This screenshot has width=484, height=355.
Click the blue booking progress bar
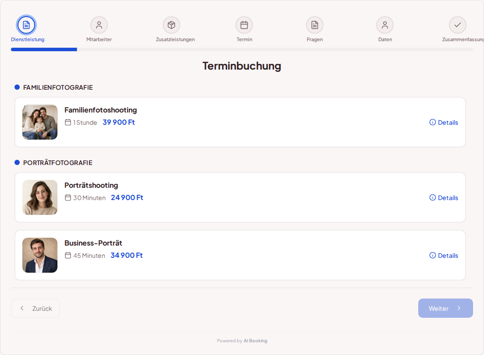(44, 49)
